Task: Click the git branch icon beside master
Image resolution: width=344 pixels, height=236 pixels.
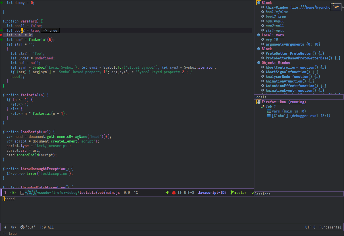Action: pyautogui.click(x=232, y=193)
